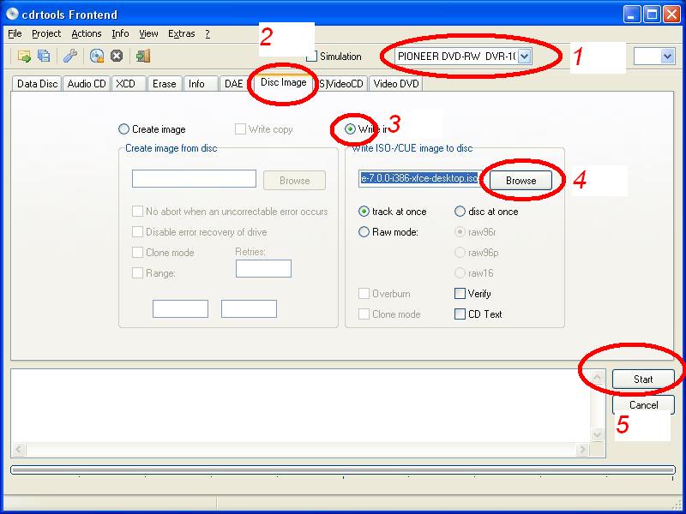Image resolution: width=686 pixels, height=514 pixels.
Task: Click the abort X toolbar icon
Action: 117,57
